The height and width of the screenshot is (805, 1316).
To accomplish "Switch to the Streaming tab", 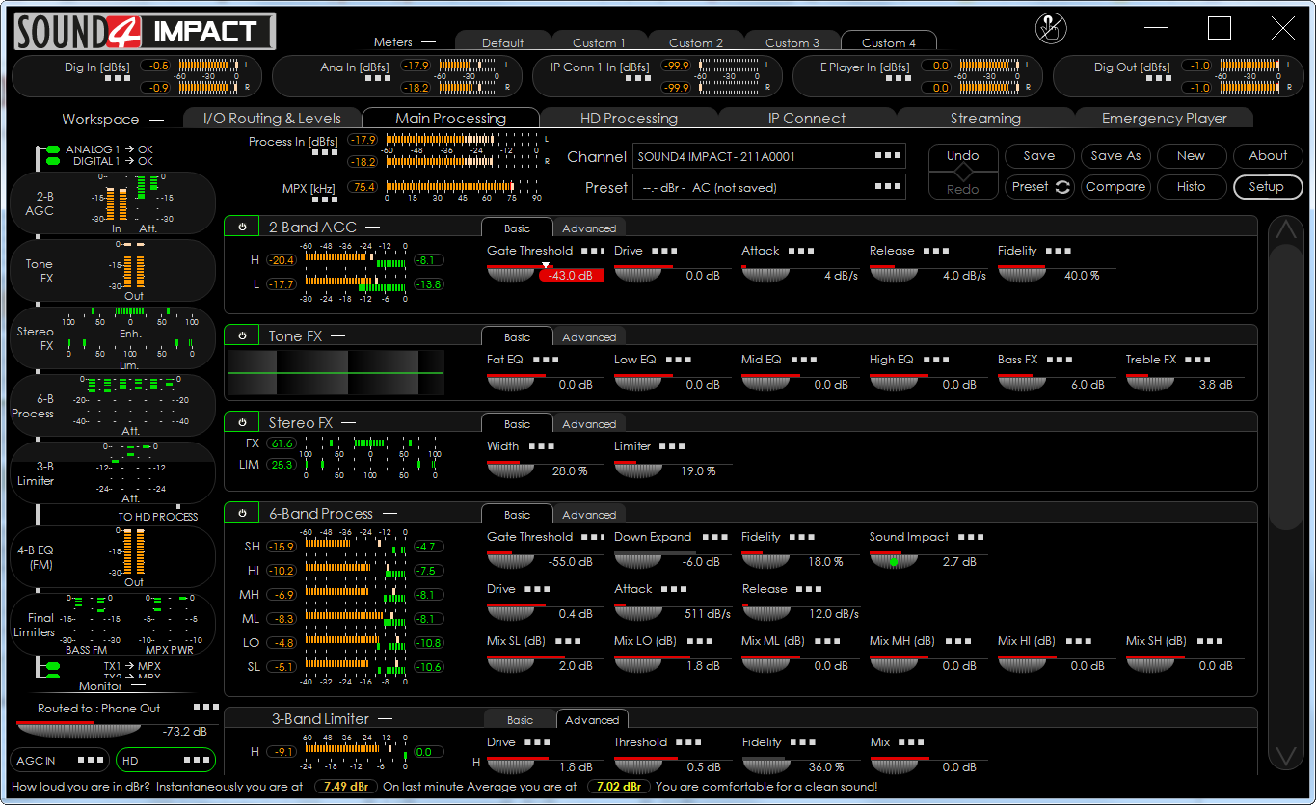I will click(x=985, y=119).
